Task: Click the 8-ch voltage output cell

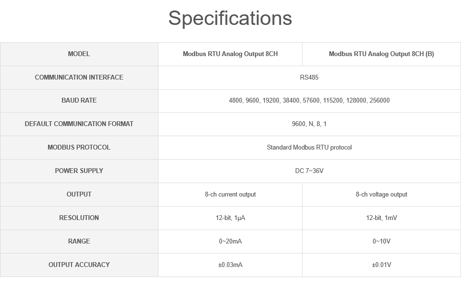Action: [x=381, y=194]
